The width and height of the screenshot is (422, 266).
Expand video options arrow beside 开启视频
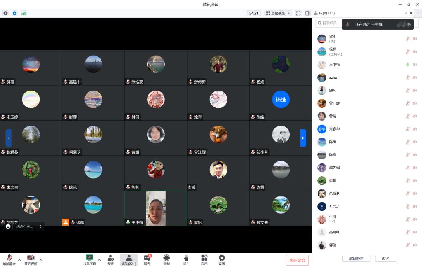[x=41, y=260]
